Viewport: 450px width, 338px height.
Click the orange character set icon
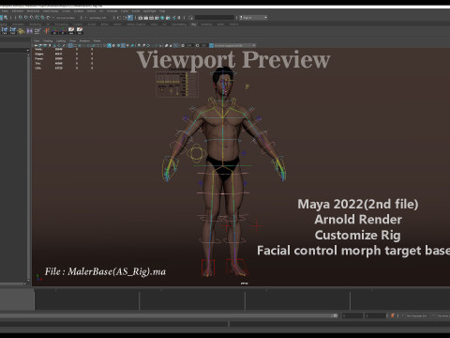coord(393,315)
